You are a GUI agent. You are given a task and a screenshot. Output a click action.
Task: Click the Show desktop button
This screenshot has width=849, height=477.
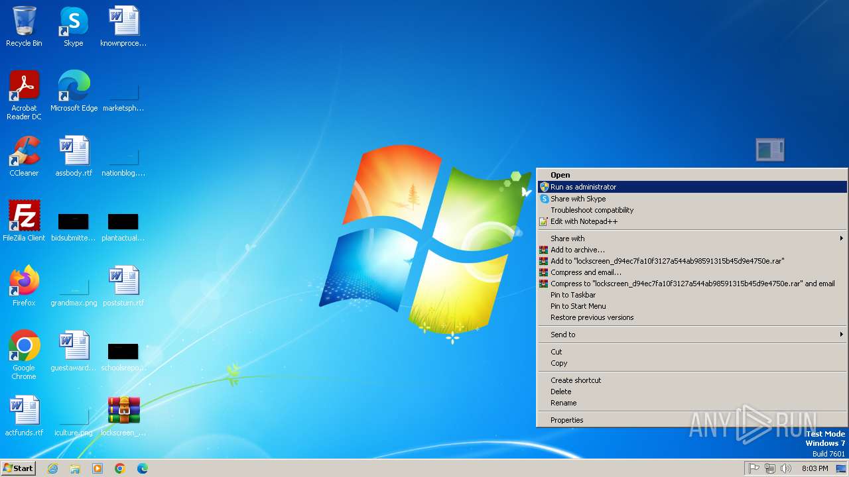841,468
